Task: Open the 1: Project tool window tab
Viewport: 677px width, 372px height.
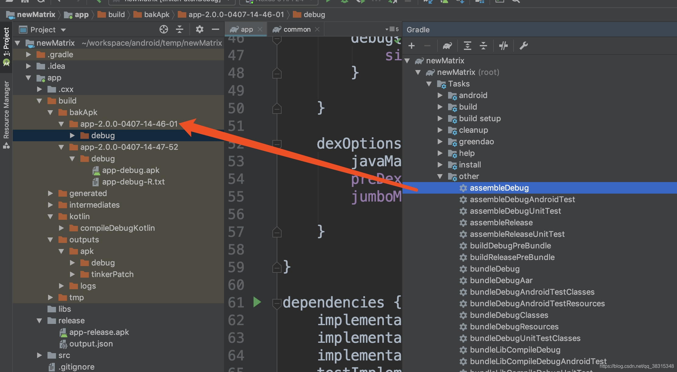Action: tap(6, 47)
